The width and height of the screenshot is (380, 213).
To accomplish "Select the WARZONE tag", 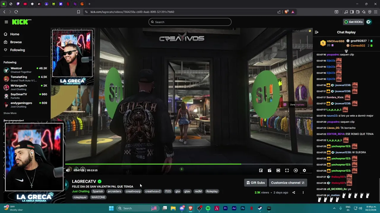I will [x=98, y=197].
